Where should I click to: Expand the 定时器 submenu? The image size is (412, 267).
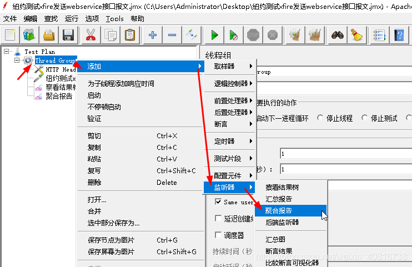[x=229, y=142]
